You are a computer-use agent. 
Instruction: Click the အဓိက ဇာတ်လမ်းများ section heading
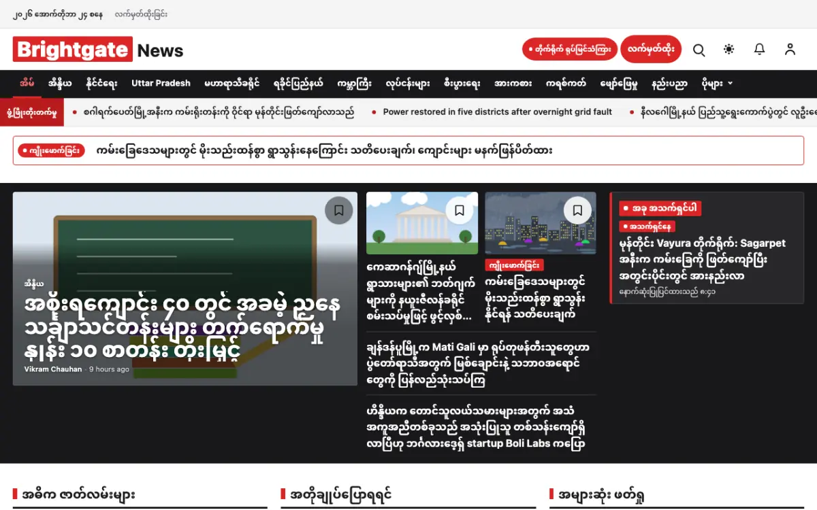click(78, 494)
